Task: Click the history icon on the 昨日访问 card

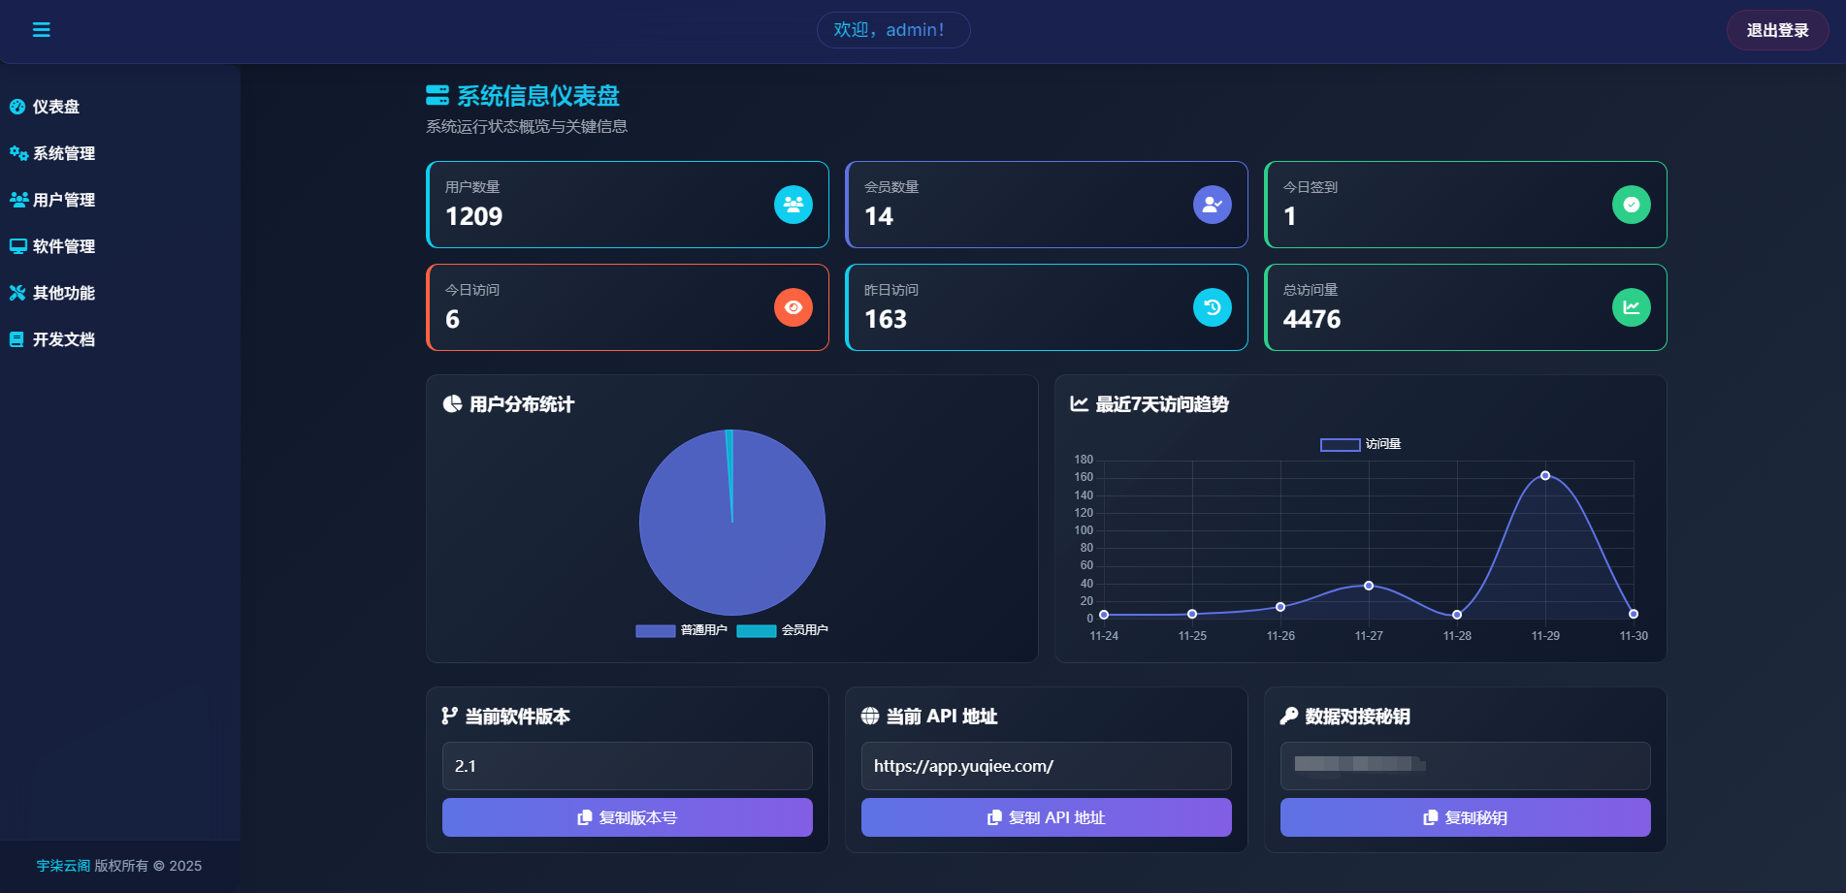Action: click(x=1212, y=307)
